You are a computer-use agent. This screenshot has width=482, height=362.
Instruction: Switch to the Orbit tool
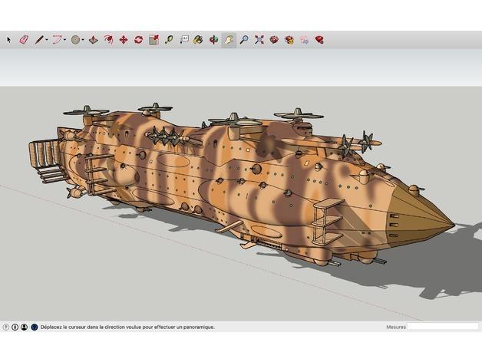[213, 39]
